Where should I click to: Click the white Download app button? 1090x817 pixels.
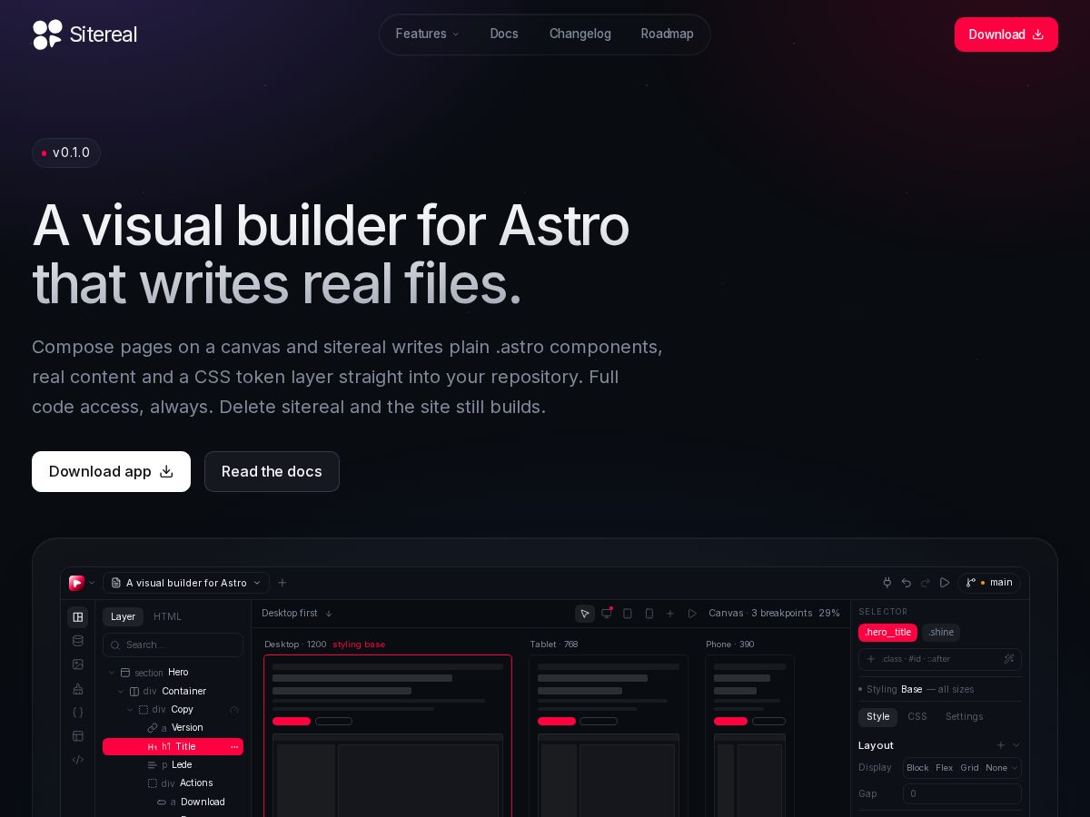(111, 471)
